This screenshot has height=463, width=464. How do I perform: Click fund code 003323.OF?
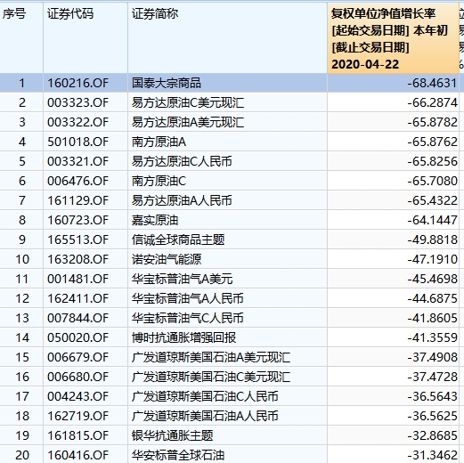coord(77,102)
